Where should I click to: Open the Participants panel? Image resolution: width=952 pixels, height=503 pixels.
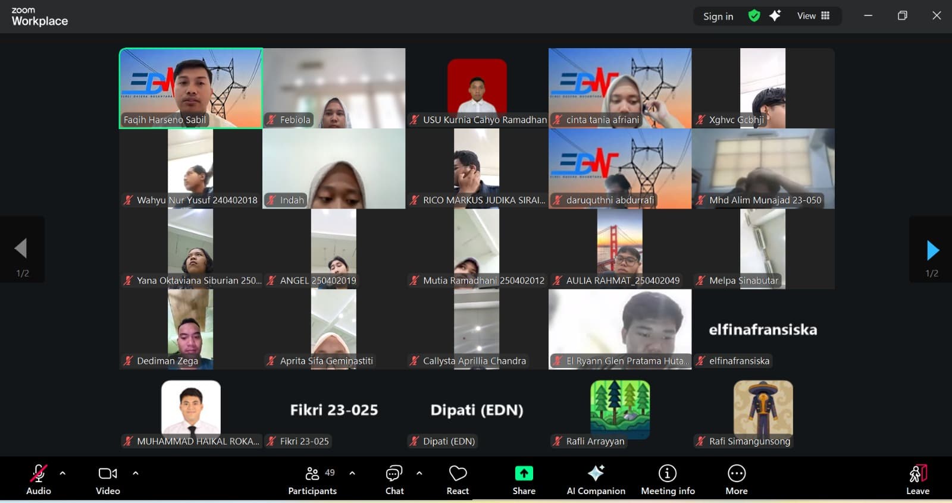(x=312, y=480)
